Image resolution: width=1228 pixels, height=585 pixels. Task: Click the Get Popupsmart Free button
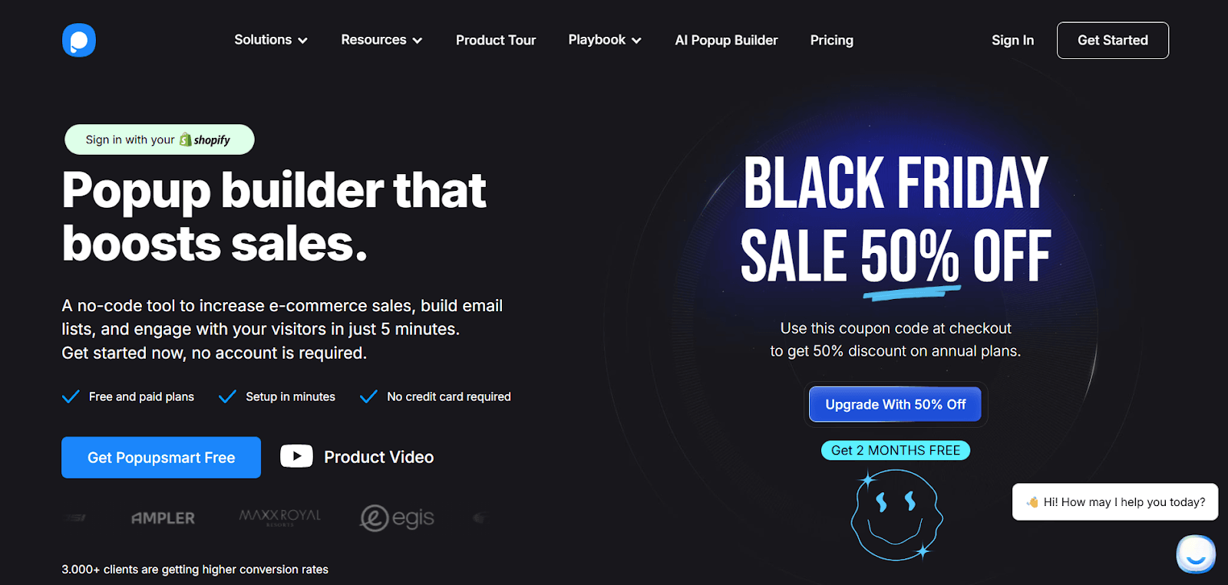[161, 458]
